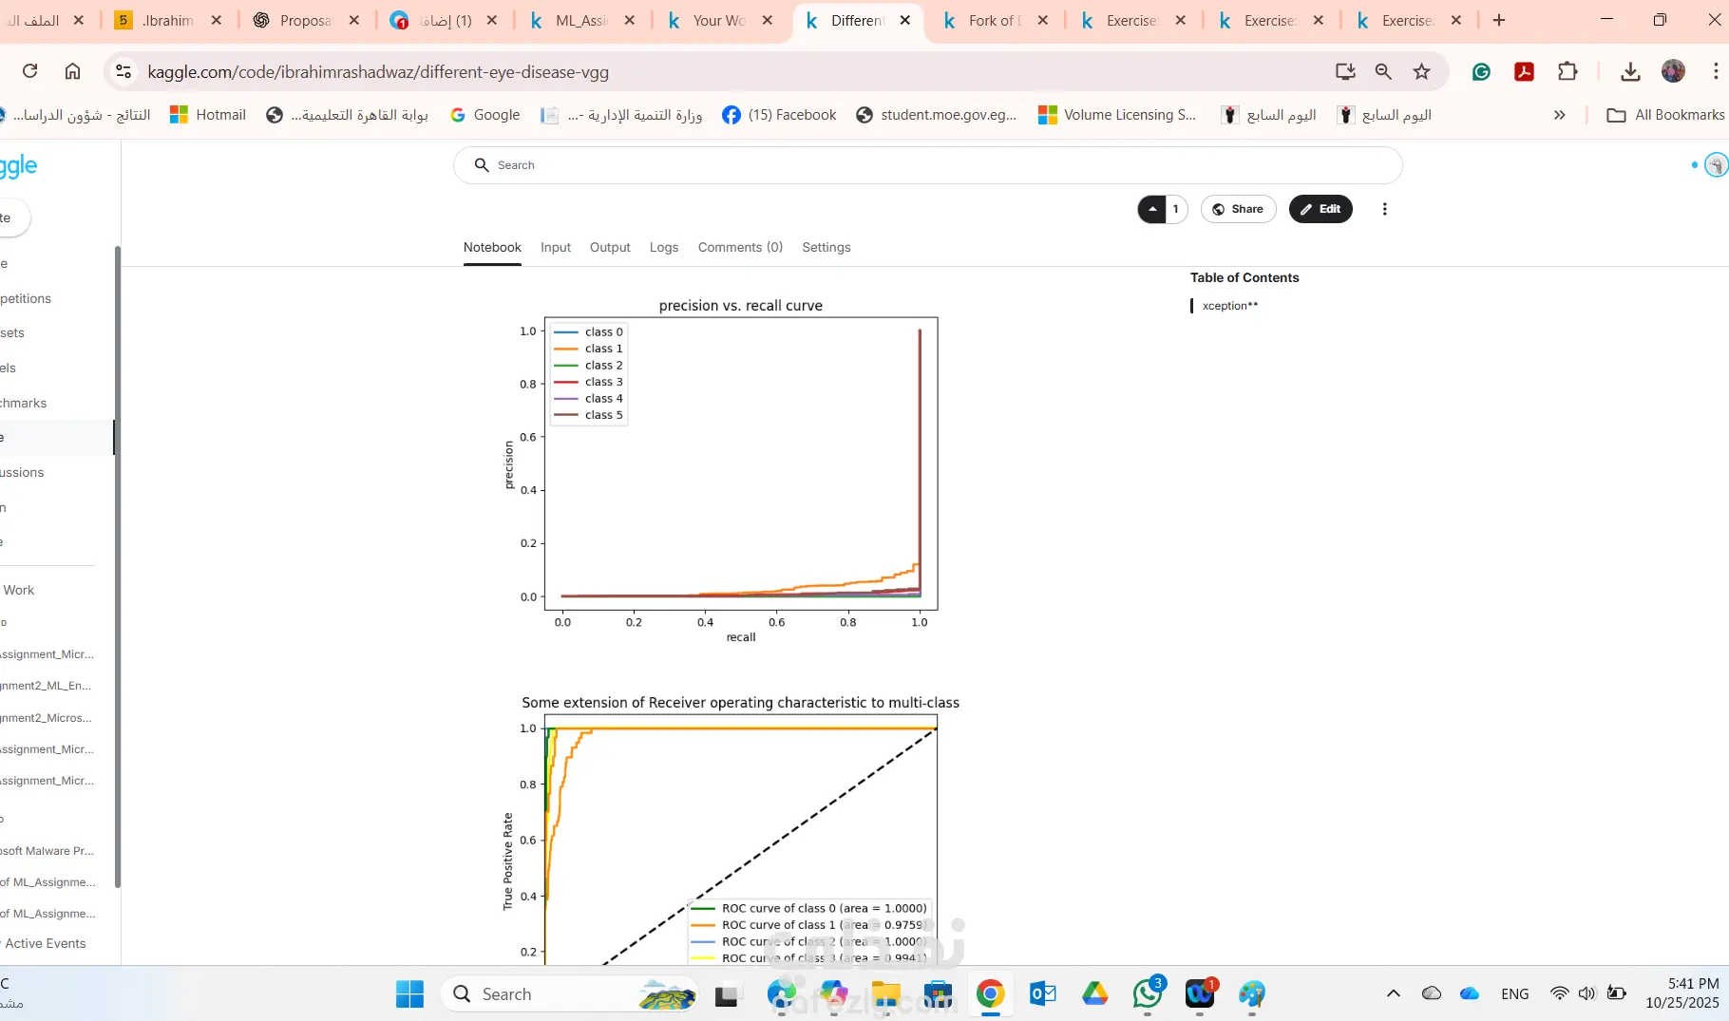Show hidden system tray icons

click(1393, 993)
